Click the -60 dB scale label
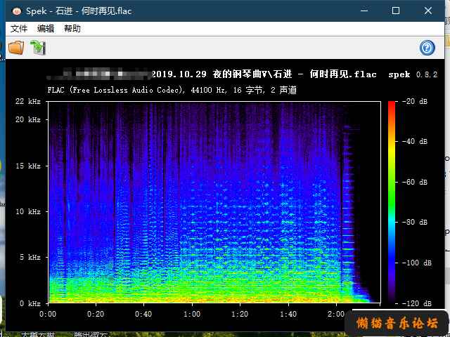 415,182
